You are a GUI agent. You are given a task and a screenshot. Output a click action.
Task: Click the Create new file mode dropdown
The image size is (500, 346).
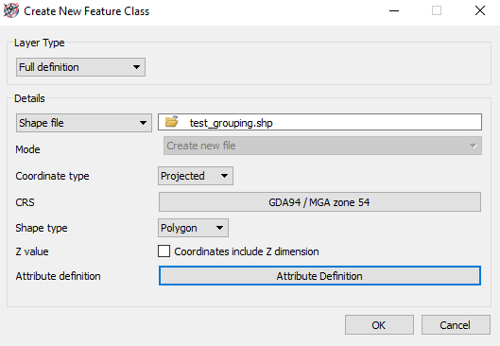point(322,146)
